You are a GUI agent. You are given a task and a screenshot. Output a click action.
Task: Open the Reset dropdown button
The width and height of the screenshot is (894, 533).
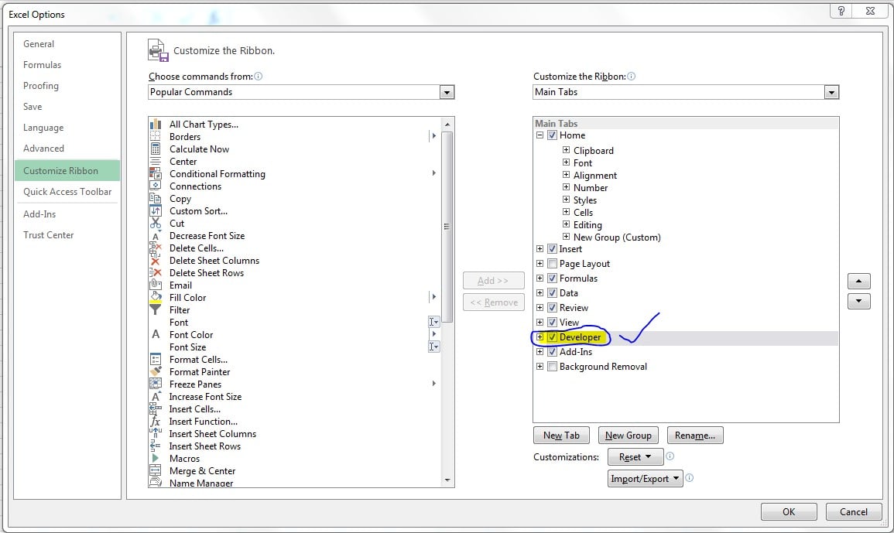pyautogui.click(x=635, y=456)
